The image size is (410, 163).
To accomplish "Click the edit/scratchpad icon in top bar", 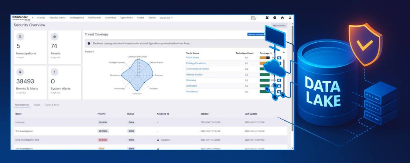I will pos(267,18).
